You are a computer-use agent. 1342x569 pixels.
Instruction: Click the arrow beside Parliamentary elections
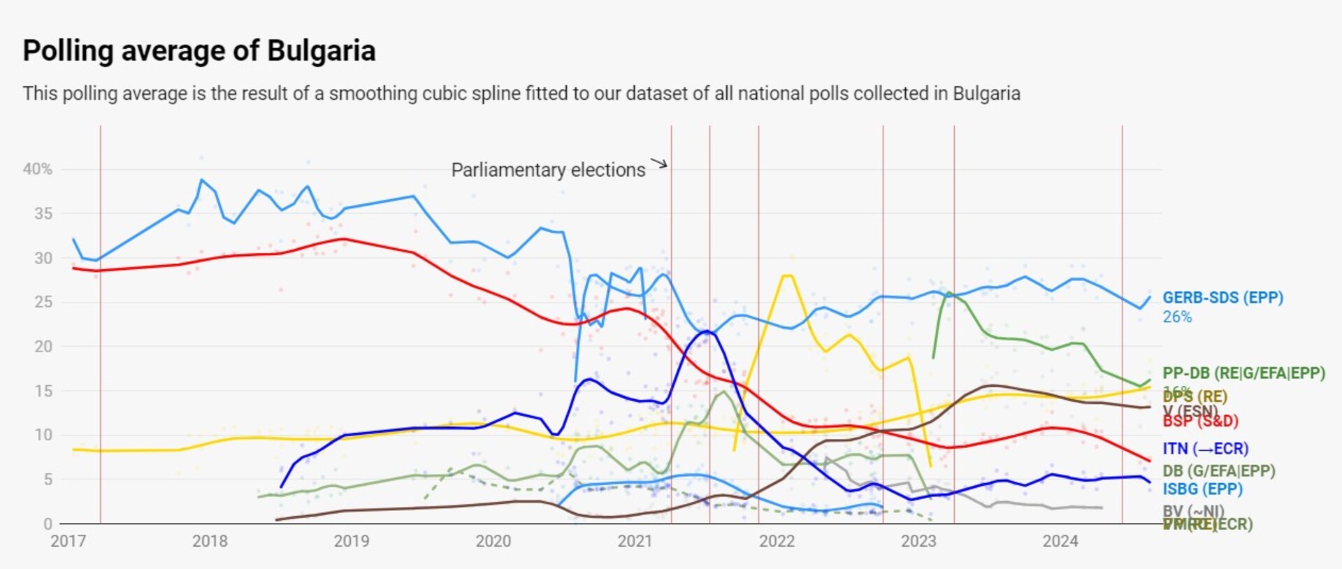659,164
